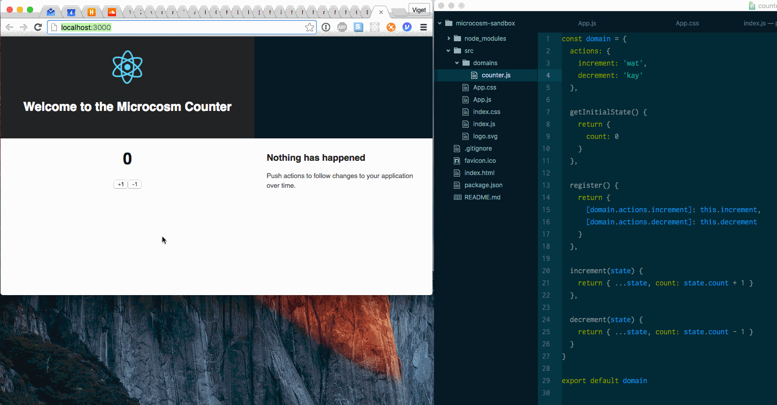Collapse the microcosm-sandbox project root
The image size is (777, 405).
point(440,23)
